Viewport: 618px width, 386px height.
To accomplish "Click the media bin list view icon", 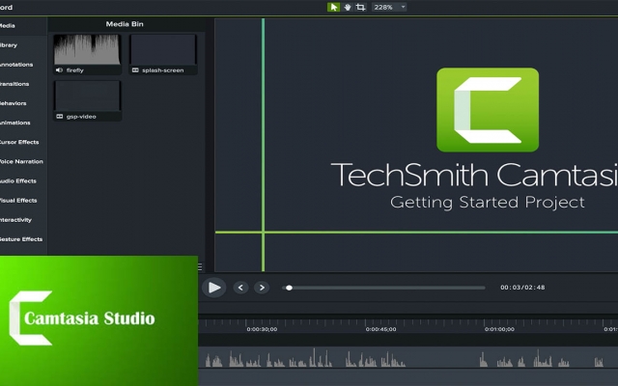I will coord(200,267).
